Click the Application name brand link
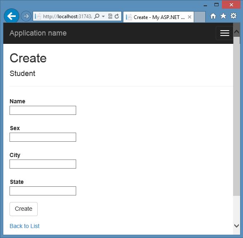This screenshot has width=243, height=238. [38, 33]
